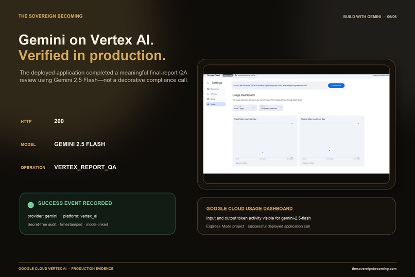Click the 'GOOGLE CLOUD VERTEX AI' footer text
The image size is (415, 277).
(x=42, y=269)
